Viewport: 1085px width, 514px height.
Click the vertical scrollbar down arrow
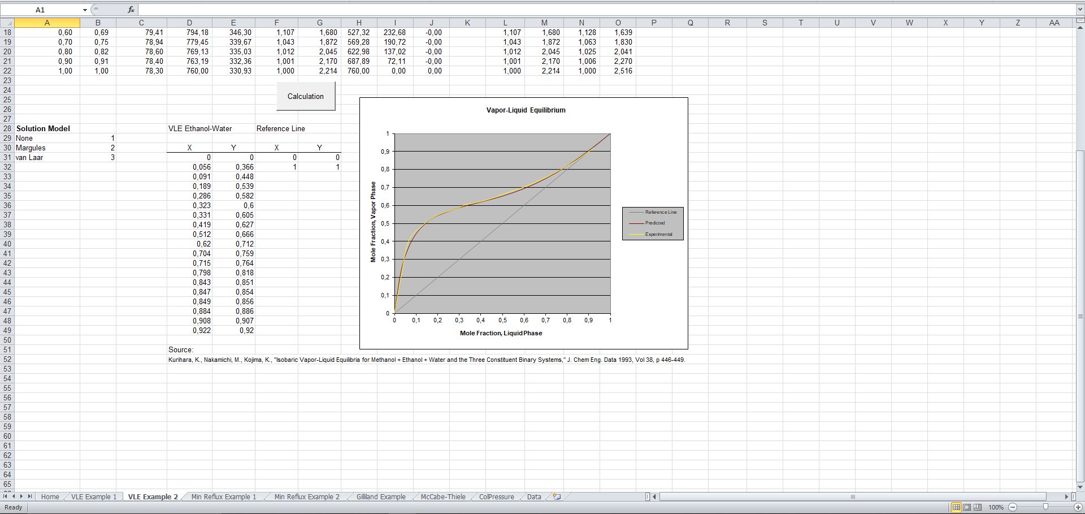pyautogui.click(x=1080, y=487)
